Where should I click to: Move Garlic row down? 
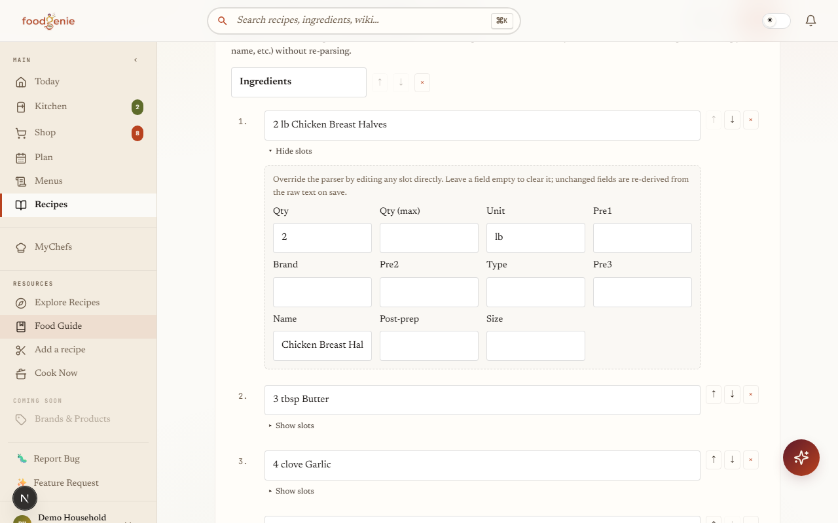(x=732, y=460)
